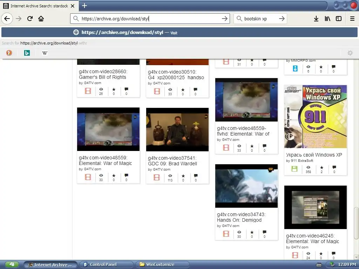Image resolution: width=359 pixels, height=269 pixels.
Task: Open g4tv.com-video37541 GDC 09: Brad Wardell
Action: tap(172, 161)
